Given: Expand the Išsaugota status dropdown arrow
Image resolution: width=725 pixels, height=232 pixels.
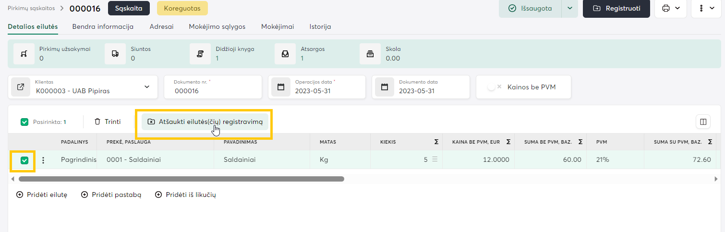Looking at the screenshot, I should pos(570,8).
